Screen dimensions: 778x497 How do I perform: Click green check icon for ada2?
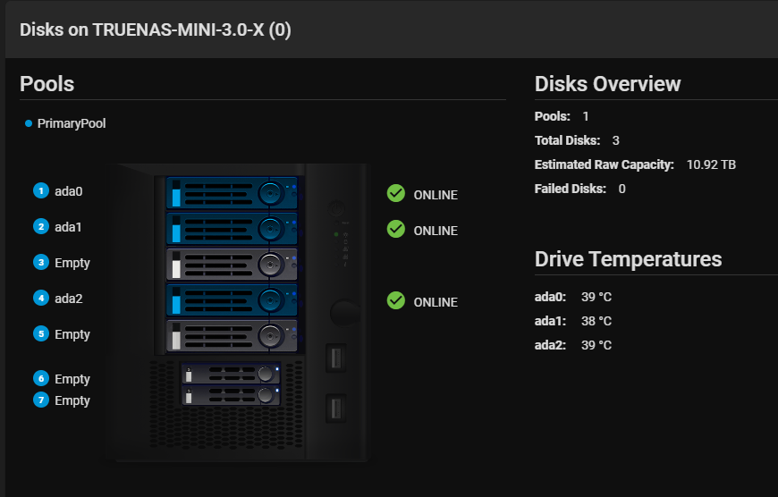(x=396, y=300)
